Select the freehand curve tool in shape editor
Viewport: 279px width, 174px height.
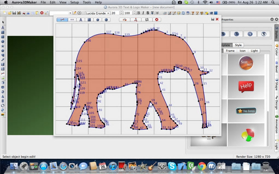pos(62,20)
